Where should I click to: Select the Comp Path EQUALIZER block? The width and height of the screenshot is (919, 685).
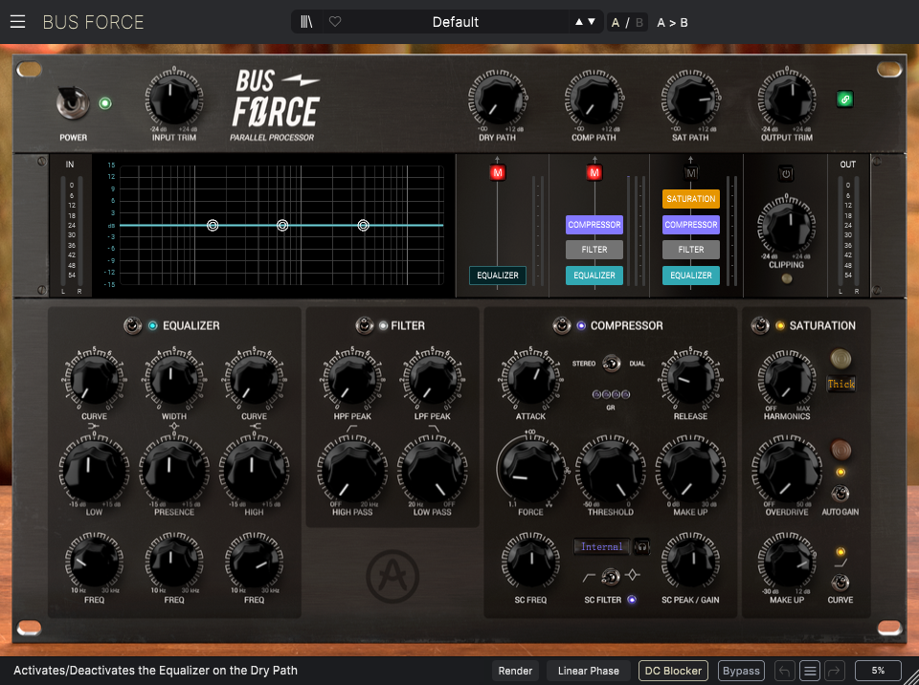pyautogui.click(x=594, y=276)
